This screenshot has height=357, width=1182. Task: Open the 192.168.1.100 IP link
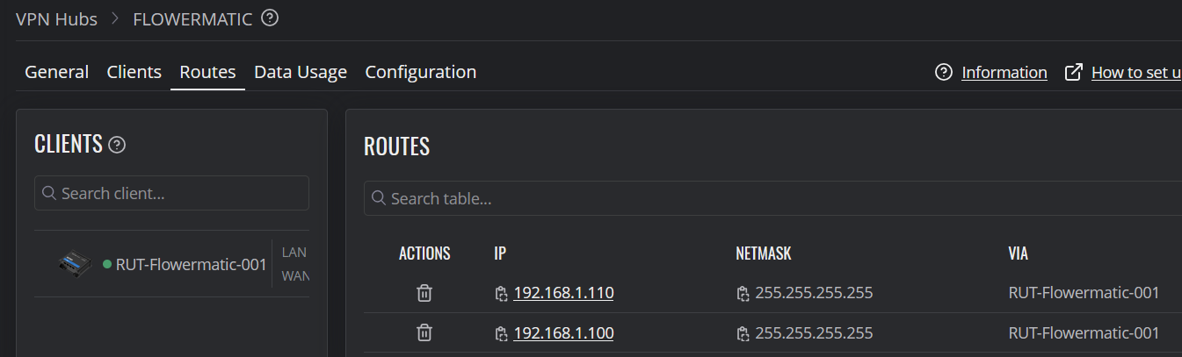click(563, 333)
